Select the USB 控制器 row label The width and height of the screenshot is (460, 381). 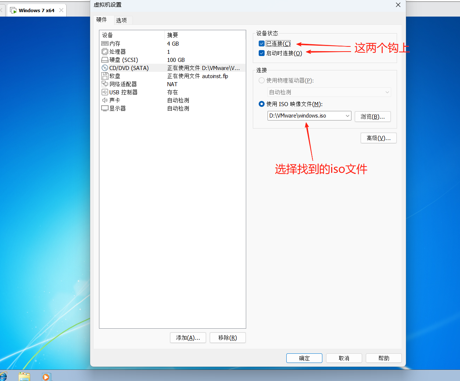click(124, 92)
